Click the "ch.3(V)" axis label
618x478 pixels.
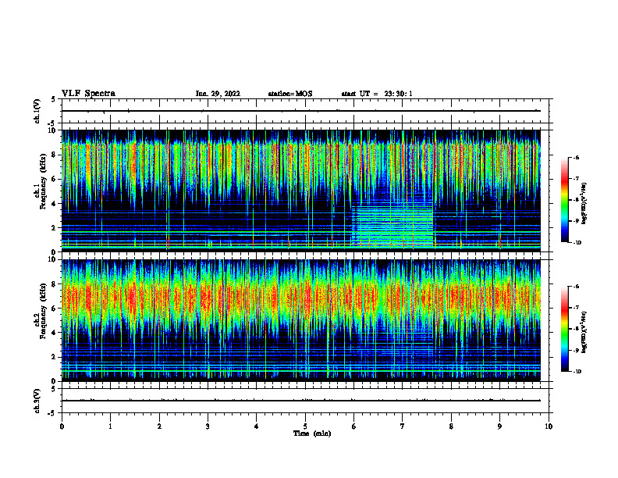coord(37,401)
